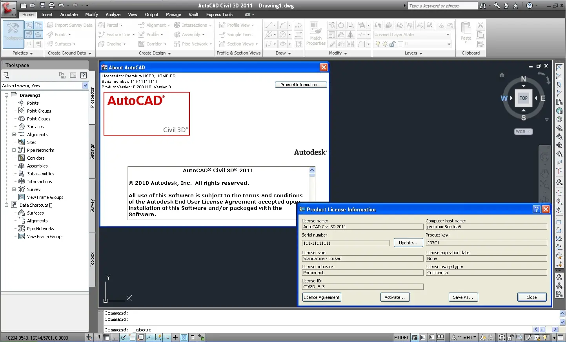Expand the Pipe Networks node under Drawing1
Image resolution: width=566 pixels, height=342 pixels.
(x=14, y=150)
